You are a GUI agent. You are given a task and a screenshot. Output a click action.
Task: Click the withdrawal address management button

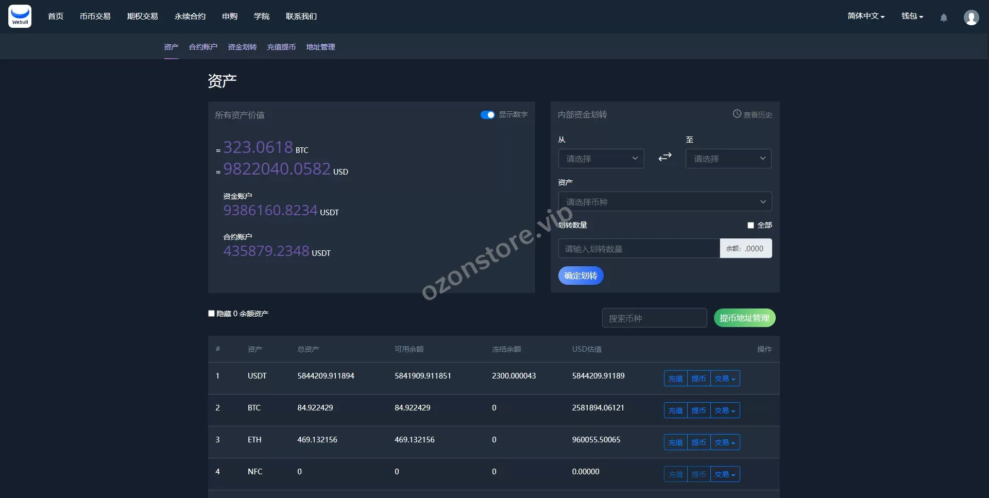[744, 318]
